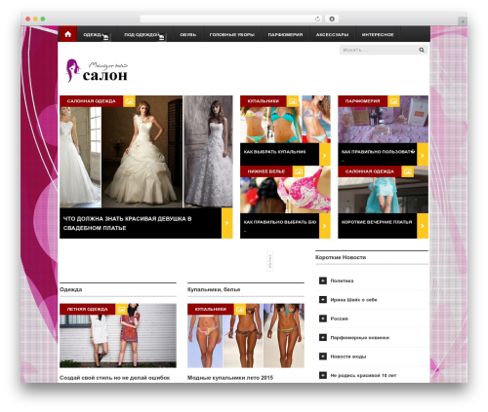Click gallery icon beside featured КУПАЛЬНИКИ tag
The image size is (488, 412).
293,101
